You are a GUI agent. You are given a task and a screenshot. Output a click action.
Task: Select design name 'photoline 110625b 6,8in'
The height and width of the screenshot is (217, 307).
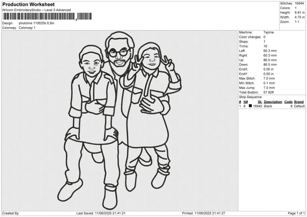point(36,23)
